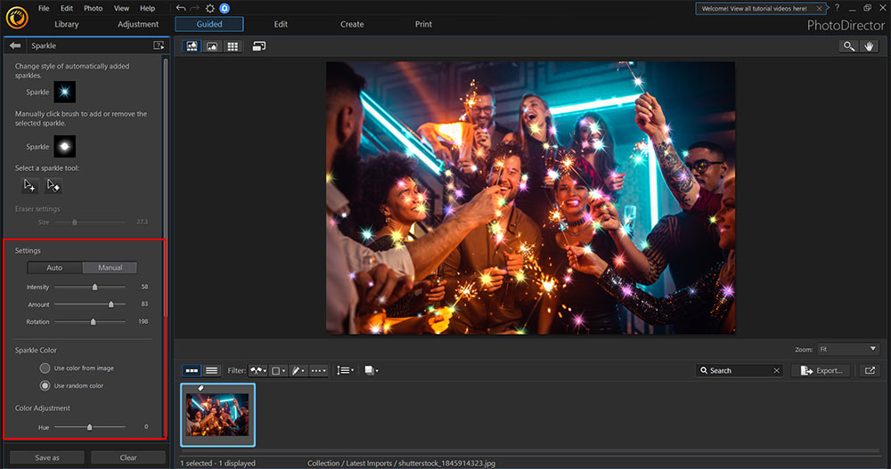Select Auto settings mode
Screen dimensions: 891x469
[x=54, y=268]
